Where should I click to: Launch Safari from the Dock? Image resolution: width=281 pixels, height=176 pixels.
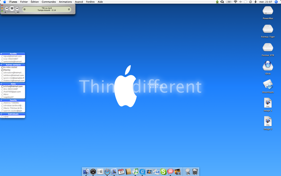click(107, 172)
